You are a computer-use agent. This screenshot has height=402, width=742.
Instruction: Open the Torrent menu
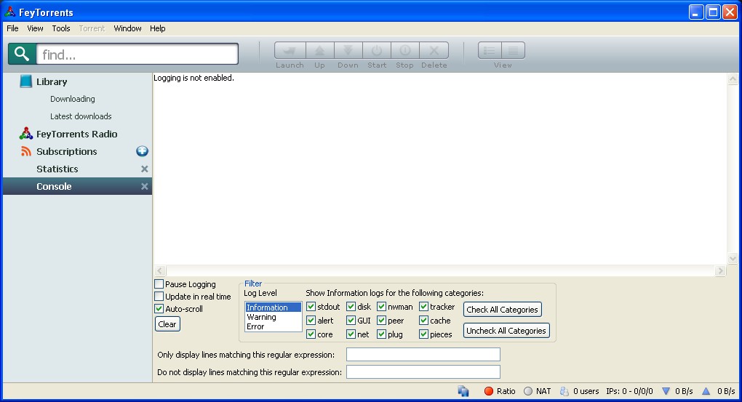click(x=92, y=28)
